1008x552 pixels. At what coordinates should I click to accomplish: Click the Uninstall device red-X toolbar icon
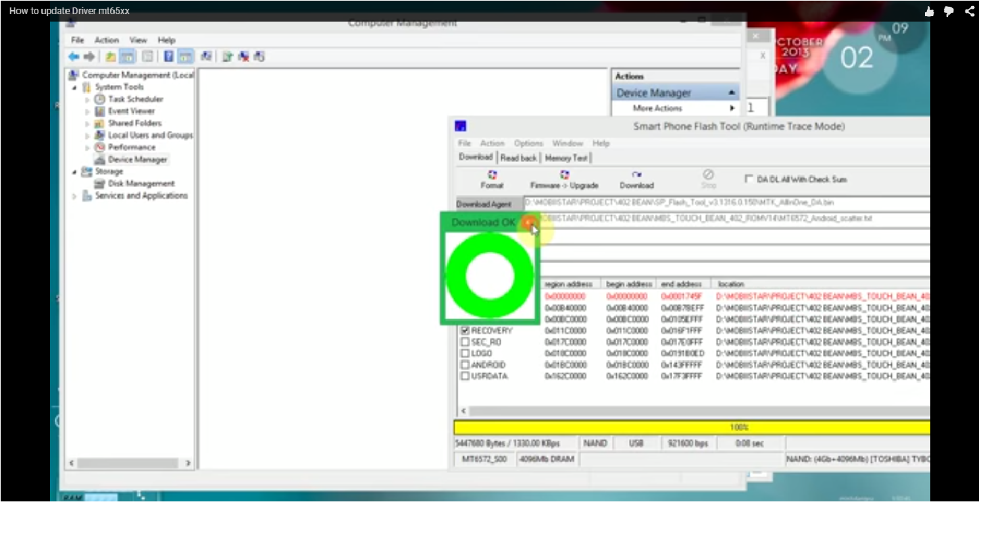(244, 57)
